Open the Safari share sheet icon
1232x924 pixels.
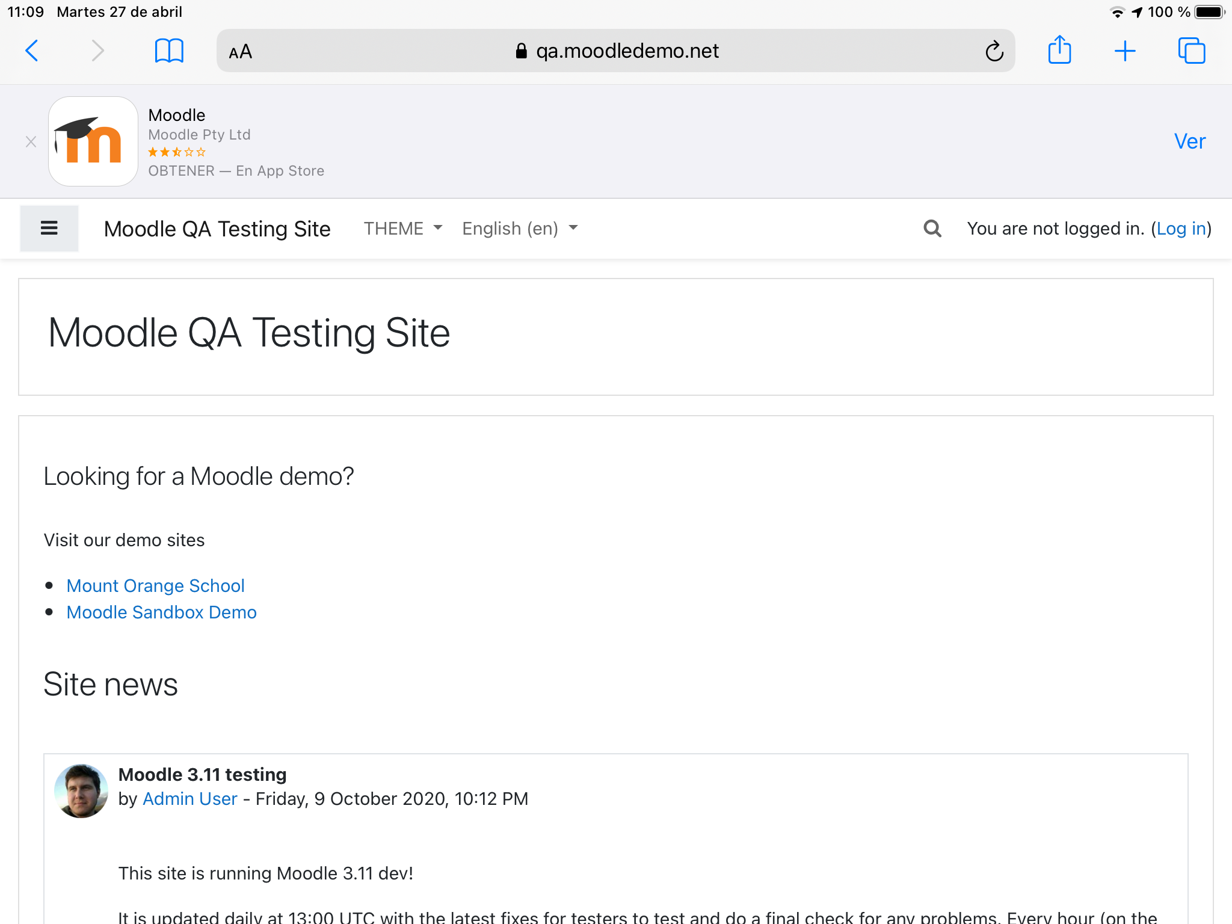click(x=1059, y=49)
